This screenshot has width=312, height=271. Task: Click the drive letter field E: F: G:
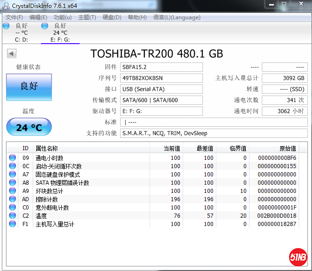pos(162,111)
